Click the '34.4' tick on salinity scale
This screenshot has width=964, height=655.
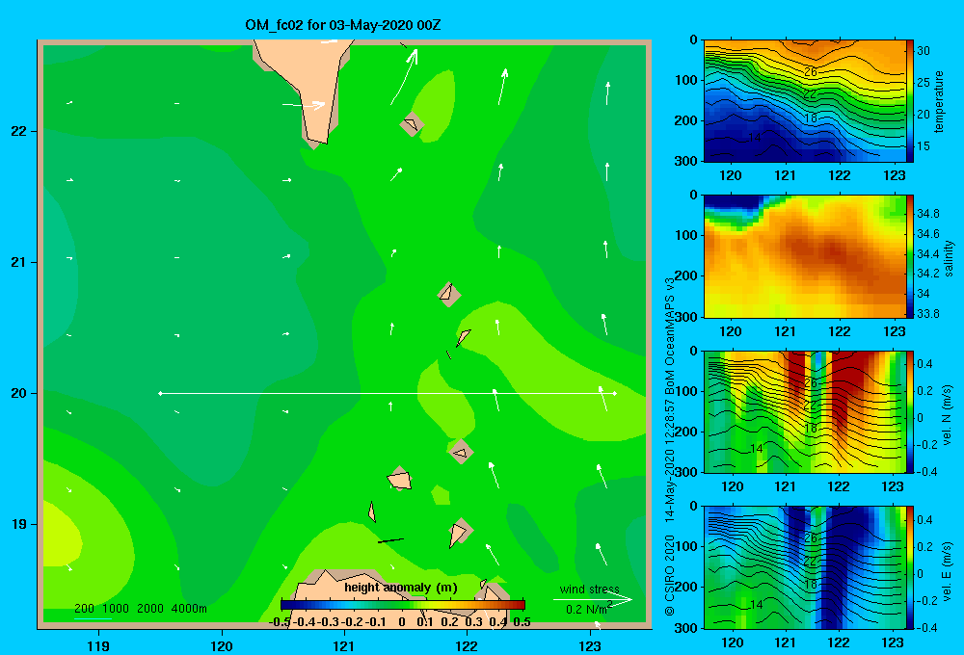[927, 253]
